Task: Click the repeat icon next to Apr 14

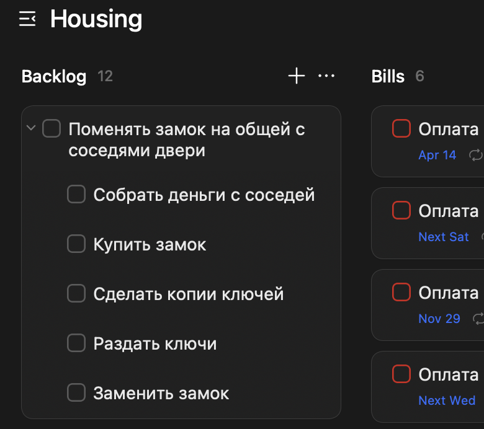Action: coord(475,155)
